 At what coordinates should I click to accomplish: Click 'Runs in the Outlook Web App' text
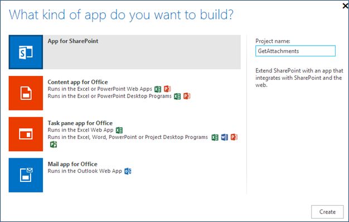[x=85, y=171]
